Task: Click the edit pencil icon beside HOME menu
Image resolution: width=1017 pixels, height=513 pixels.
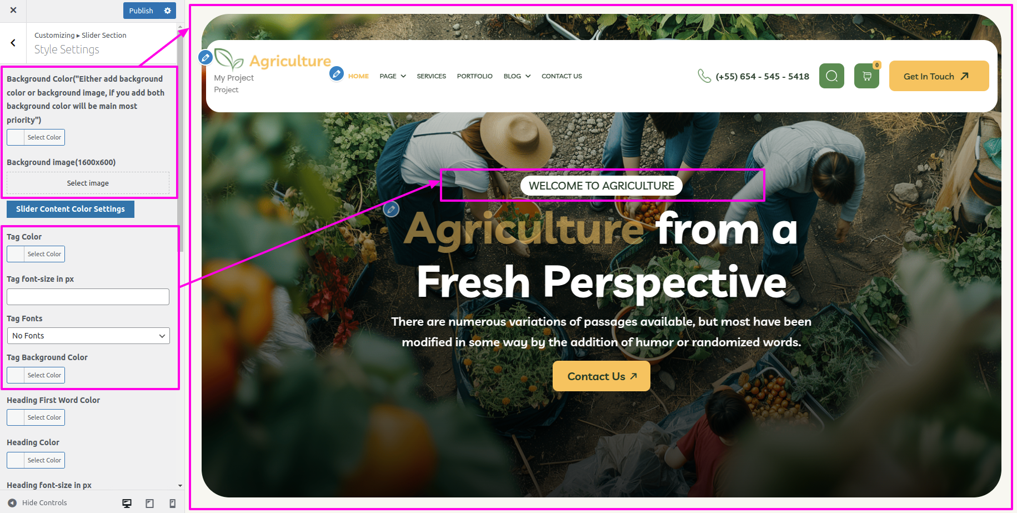Action: tap(337, 73)
